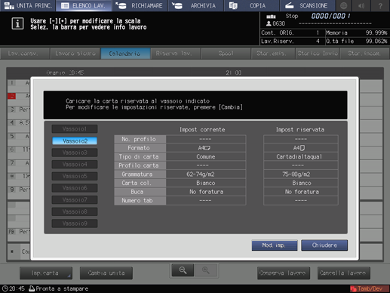The width and height of the screenshot is (390, 293).
Task: Click the clock icon in the status bar
Action: coord(5,288)
